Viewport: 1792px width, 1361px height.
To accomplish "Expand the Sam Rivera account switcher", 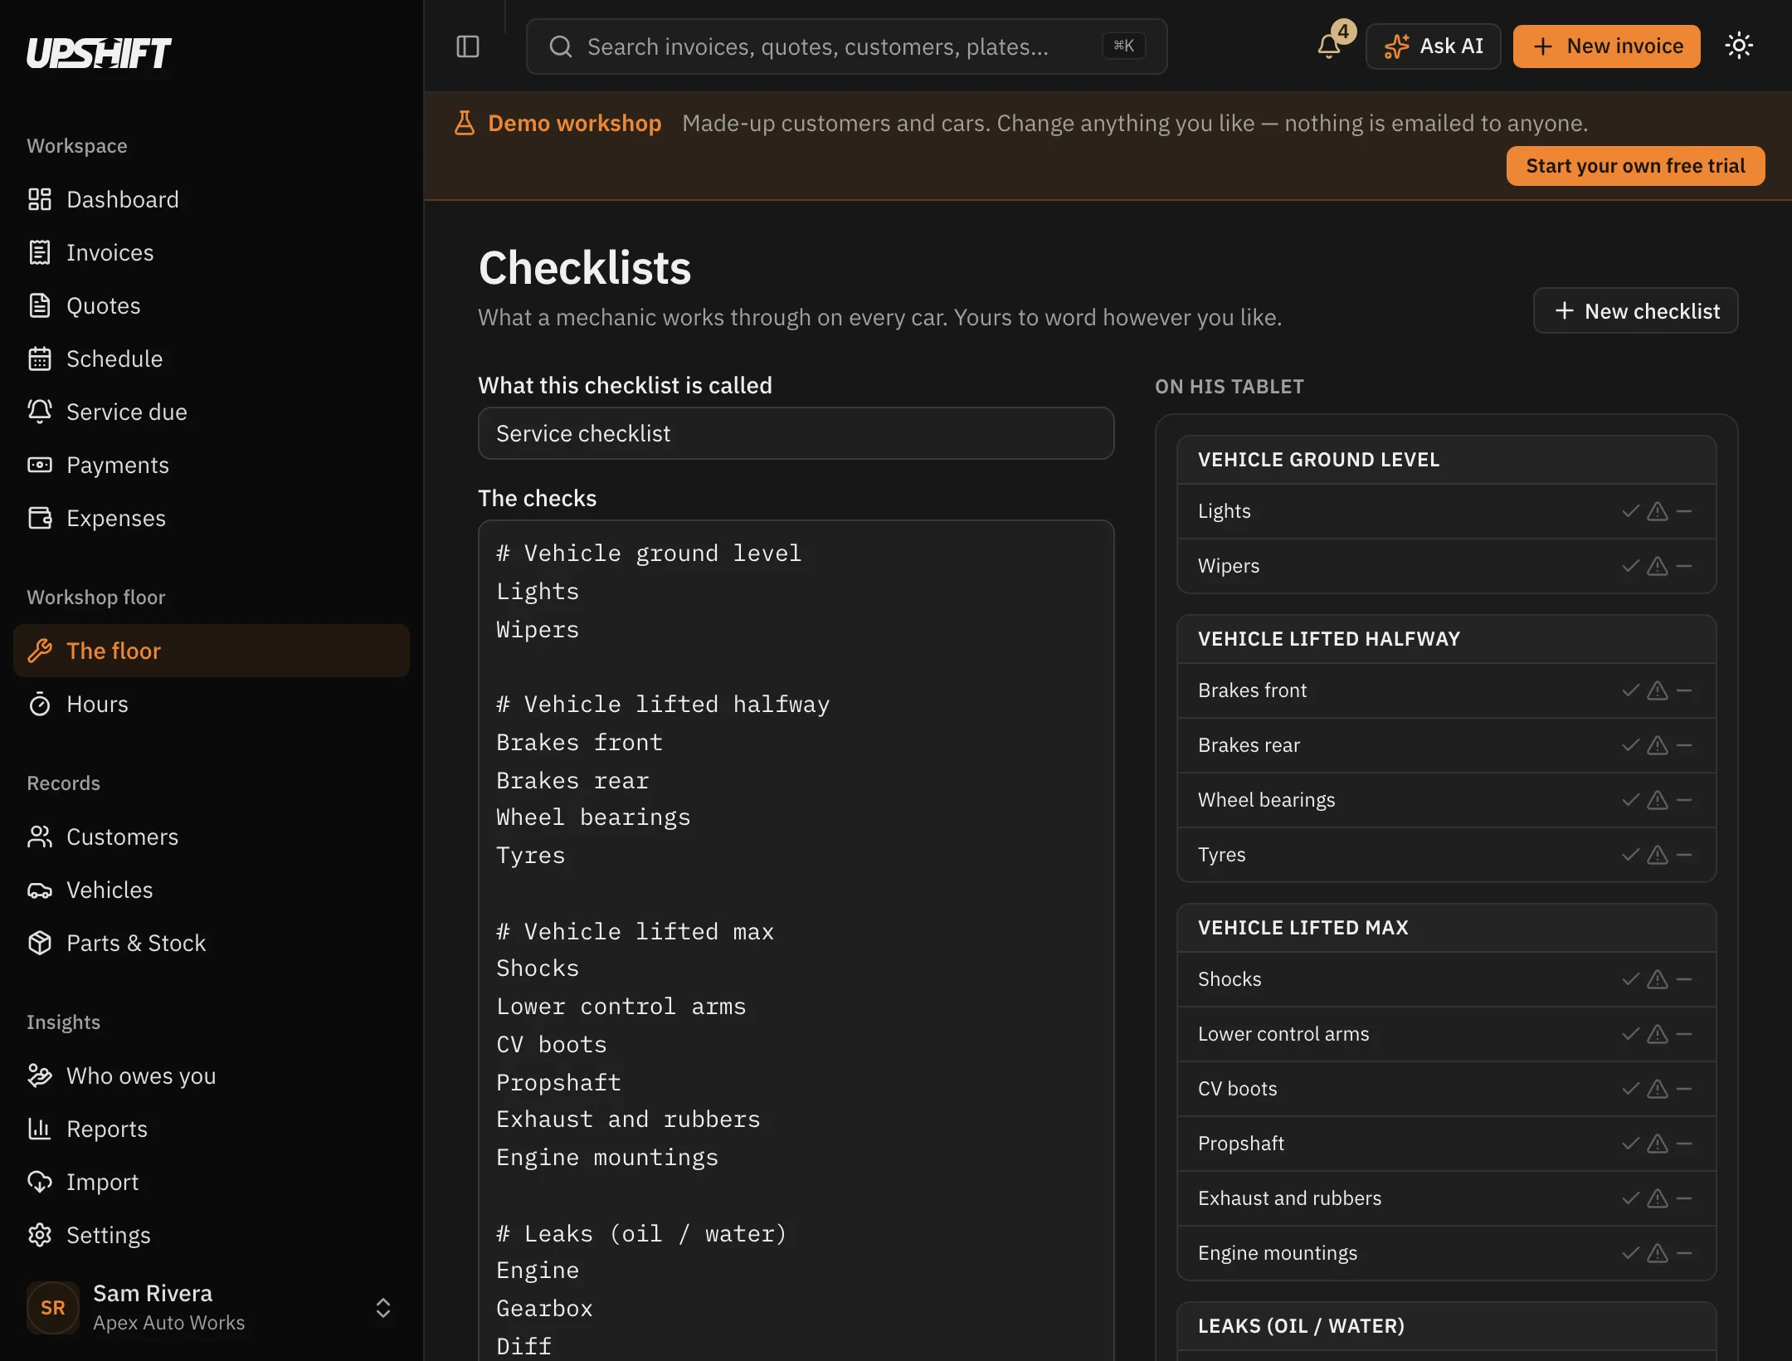I will click(x=212, y=1308).
